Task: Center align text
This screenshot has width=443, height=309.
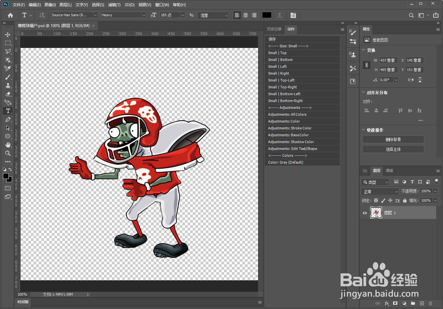Action: click(x=246, y=15)
